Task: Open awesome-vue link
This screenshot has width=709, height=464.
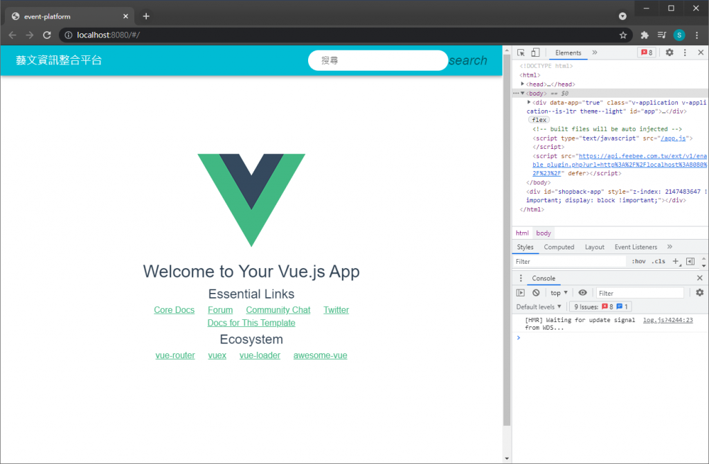Action: coord(320,355)
